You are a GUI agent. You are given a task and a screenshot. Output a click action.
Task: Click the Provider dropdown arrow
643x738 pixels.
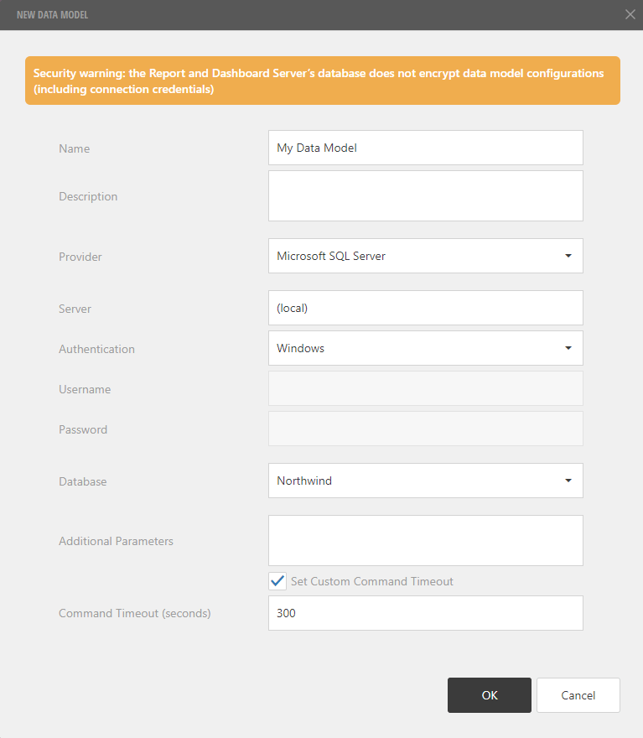pos(568,256)
